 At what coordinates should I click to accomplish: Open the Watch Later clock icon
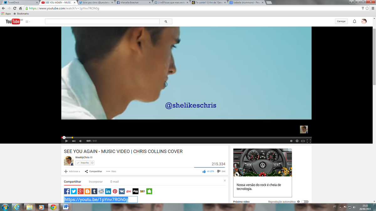[x=291, y=141]
